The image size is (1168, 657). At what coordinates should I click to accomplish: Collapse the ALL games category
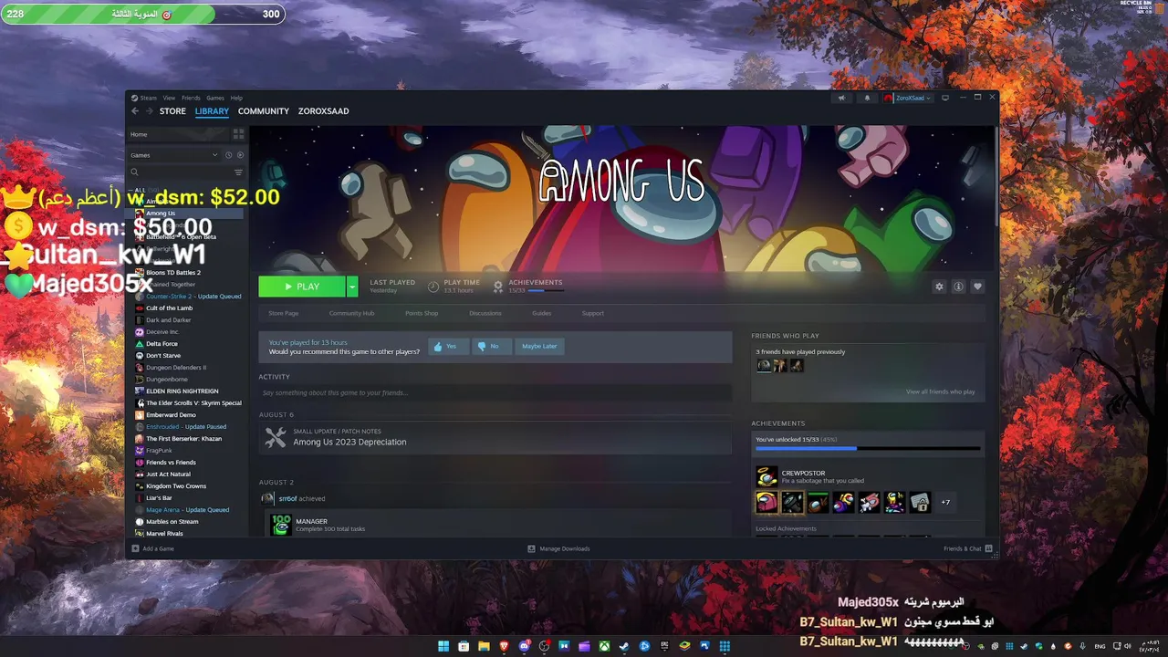click(x=140, y=189)
